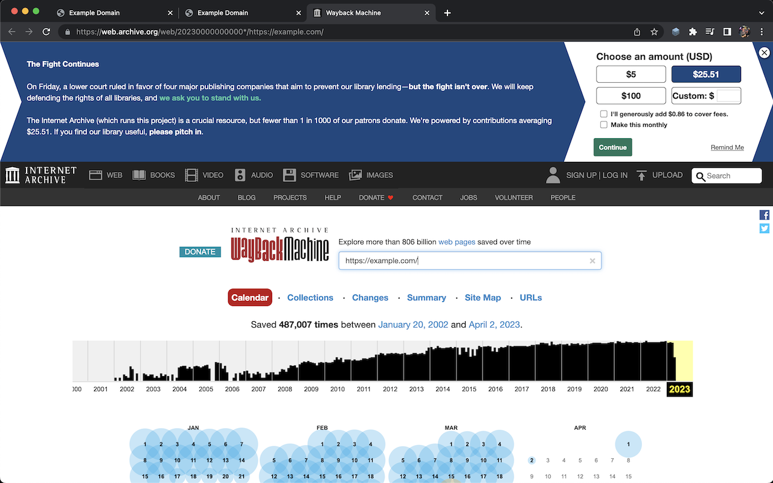Open the CONTACT menu item
The width and height of the screenshot is (773, 483).
point(428,197)
